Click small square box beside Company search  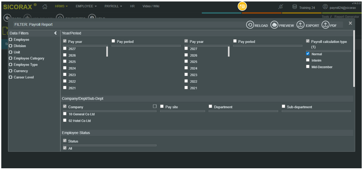coord(154,106)
